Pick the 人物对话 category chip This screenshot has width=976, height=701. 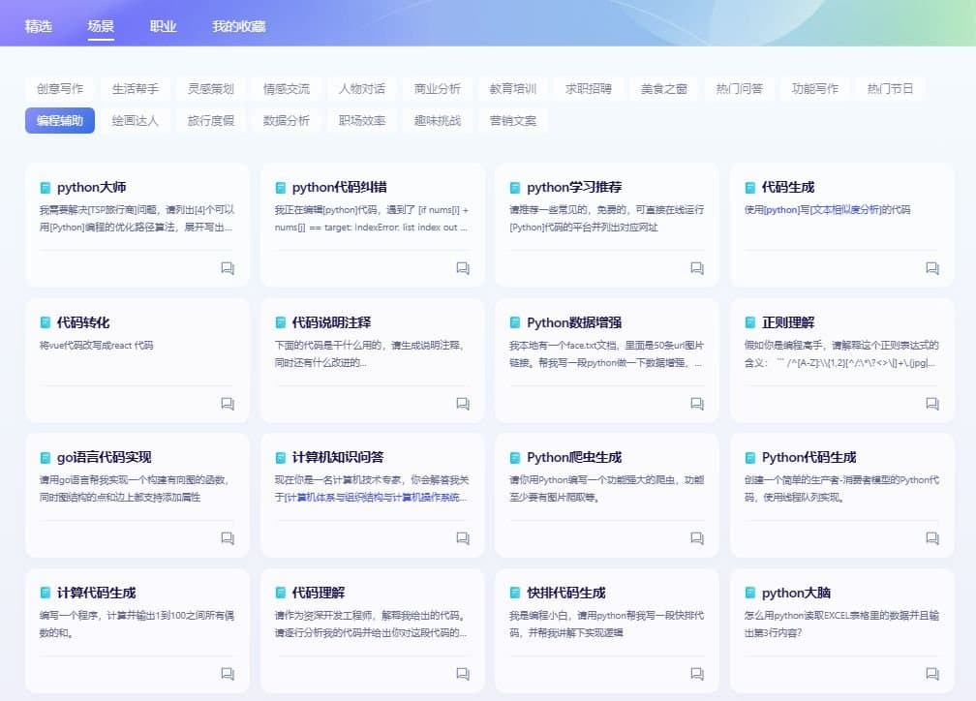coord(362,88)
